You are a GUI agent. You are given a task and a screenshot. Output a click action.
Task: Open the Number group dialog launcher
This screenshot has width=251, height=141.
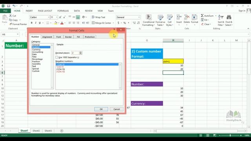(x=140, y=29)
